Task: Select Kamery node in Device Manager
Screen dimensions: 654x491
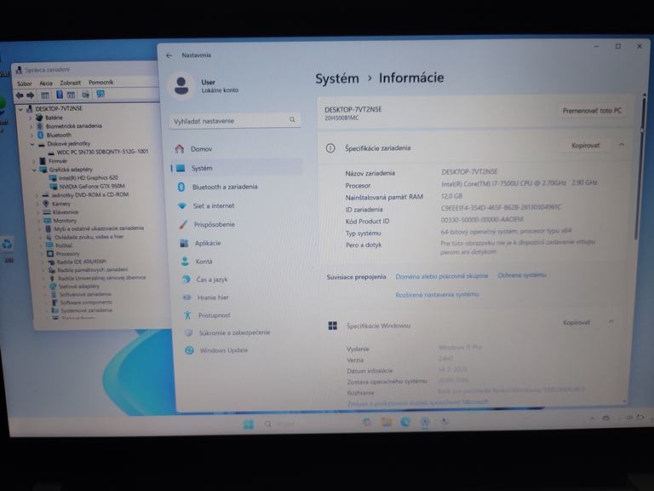Action: click(x=61, y=204)
